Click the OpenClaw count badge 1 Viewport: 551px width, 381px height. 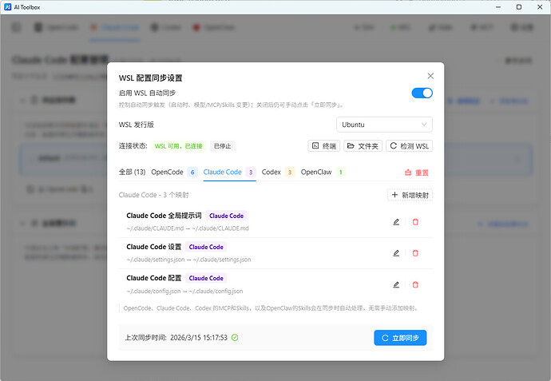340,173
